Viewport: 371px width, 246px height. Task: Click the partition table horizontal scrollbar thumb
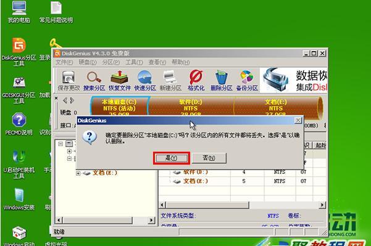click(207, 205)
